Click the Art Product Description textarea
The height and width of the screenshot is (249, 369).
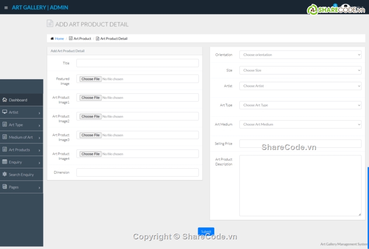[x=300, y=185]
